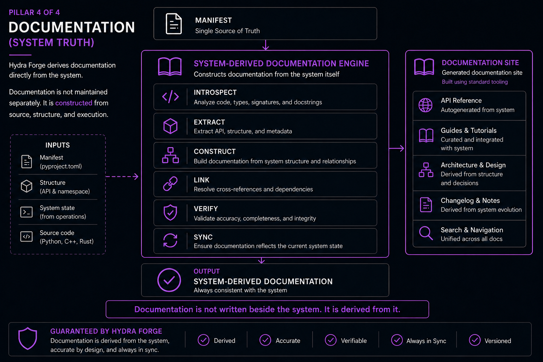The width and height of the screenshot is (543, 362).
Task: Click the "PILLAR 4 OF 4" label
Action: (34, 12)
